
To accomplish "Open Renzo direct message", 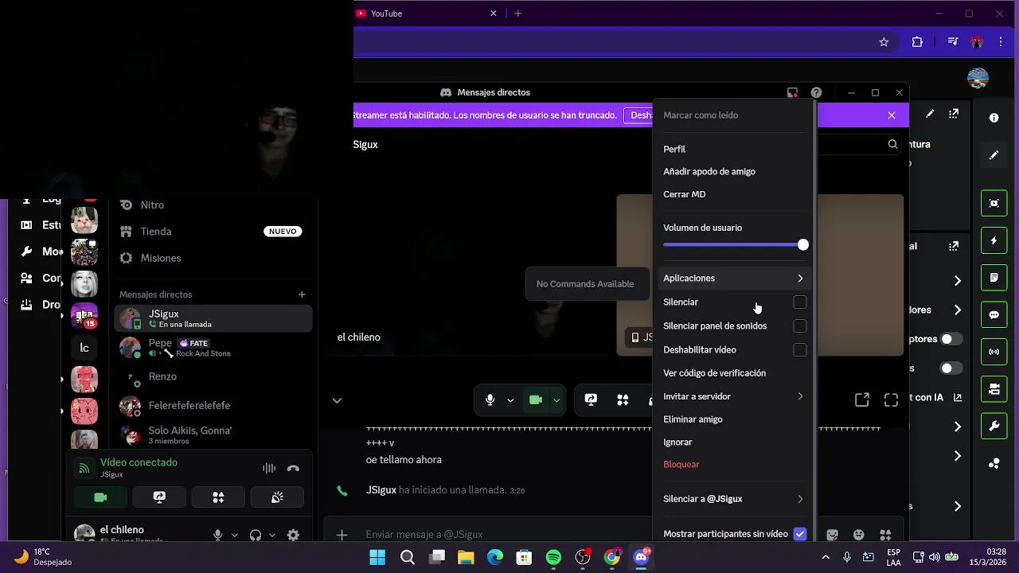I will pyautogui.click(x=213, y=376).
